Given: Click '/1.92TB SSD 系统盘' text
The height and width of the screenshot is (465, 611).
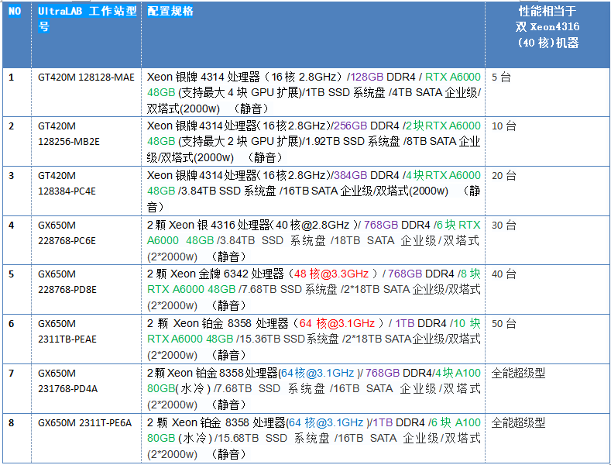Looking at the screenshot, I should [351, 141].
